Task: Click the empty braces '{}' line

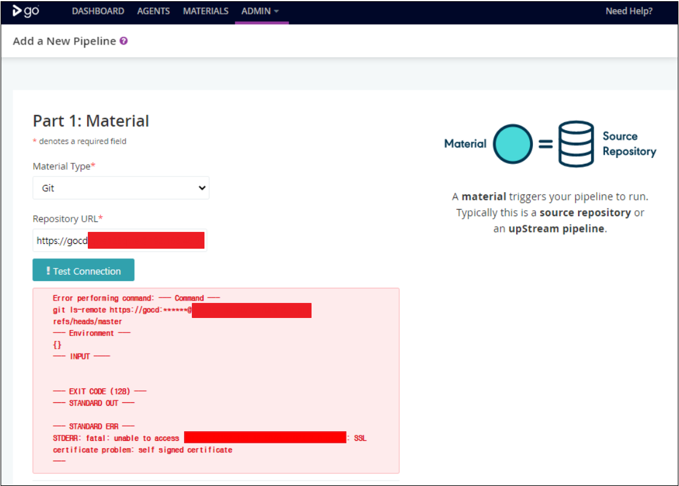Action: coord(57,345)
